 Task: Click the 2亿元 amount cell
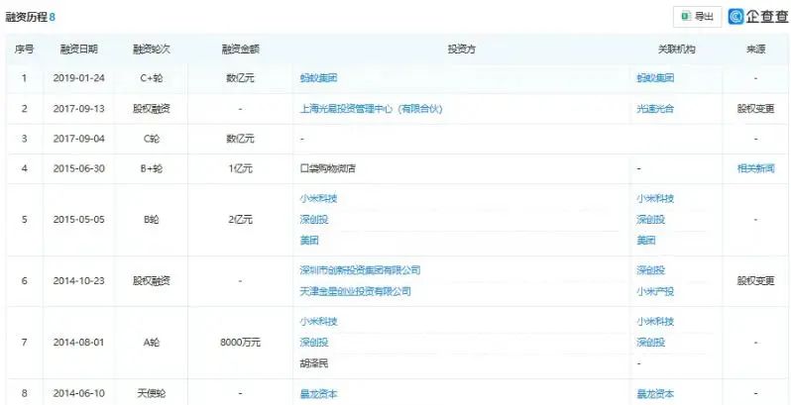240,220
